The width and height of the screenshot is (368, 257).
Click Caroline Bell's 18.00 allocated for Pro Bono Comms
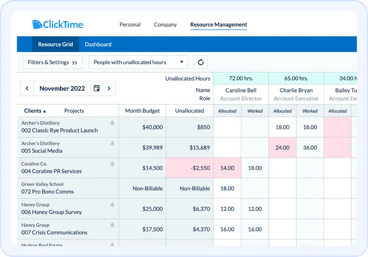(x=227, y=188)
